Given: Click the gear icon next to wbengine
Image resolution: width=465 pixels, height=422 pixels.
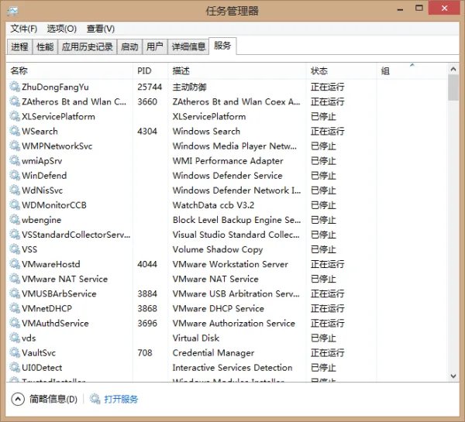Looking at the screenshot, I should [15, 220].
